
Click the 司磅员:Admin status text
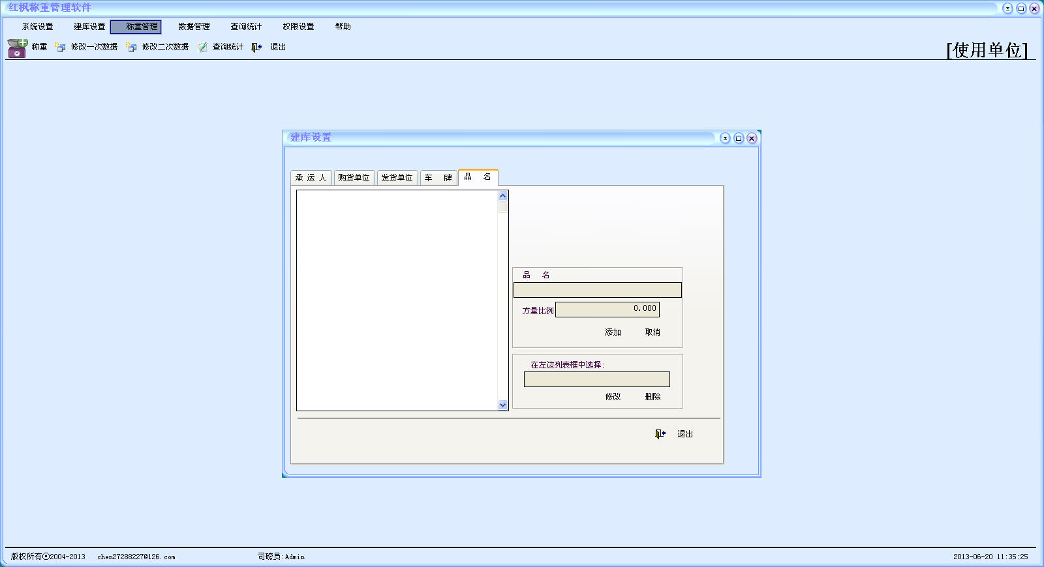[281, 557]
